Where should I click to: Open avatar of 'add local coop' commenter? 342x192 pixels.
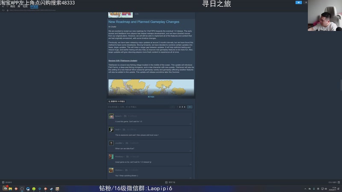coord(111,130)
